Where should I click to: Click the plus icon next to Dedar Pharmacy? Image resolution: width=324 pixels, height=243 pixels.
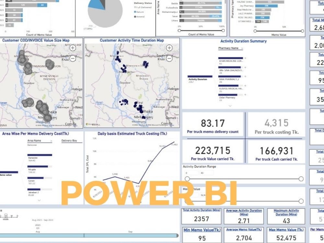point(245,94)
